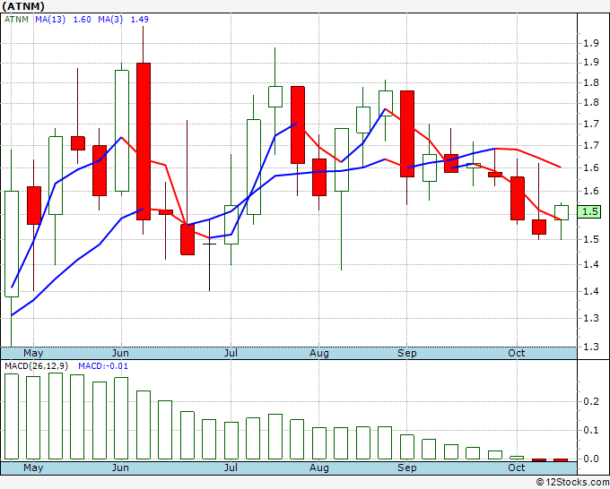Screen dimensions: 610x489
Task: Click May on the price chart axis
Action: [x=33, y=353]
